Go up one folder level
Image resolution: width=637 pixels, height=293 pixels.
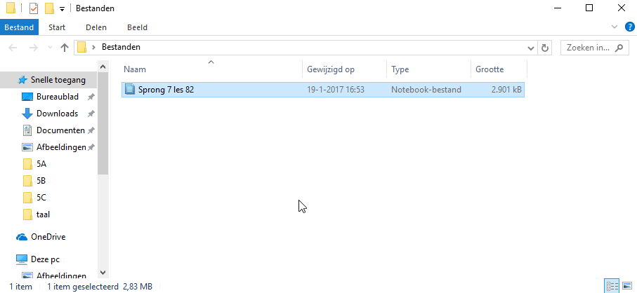pos(64,48)
